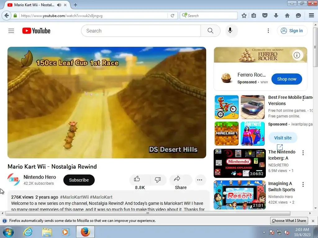Click the network connection tray icon
This screenshot has height=238, width=318.
click(279, 232)
